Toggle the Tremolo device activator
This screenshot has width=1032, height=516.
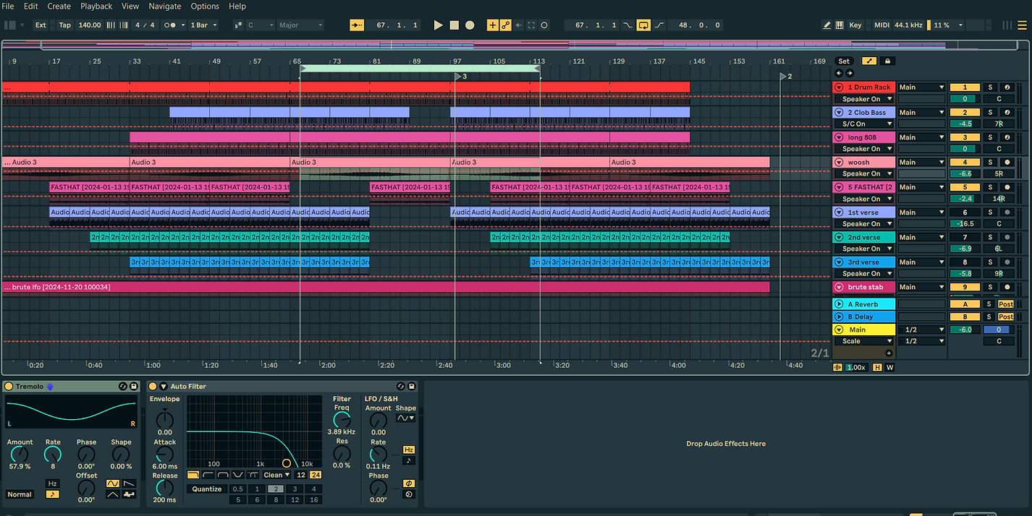9,387
